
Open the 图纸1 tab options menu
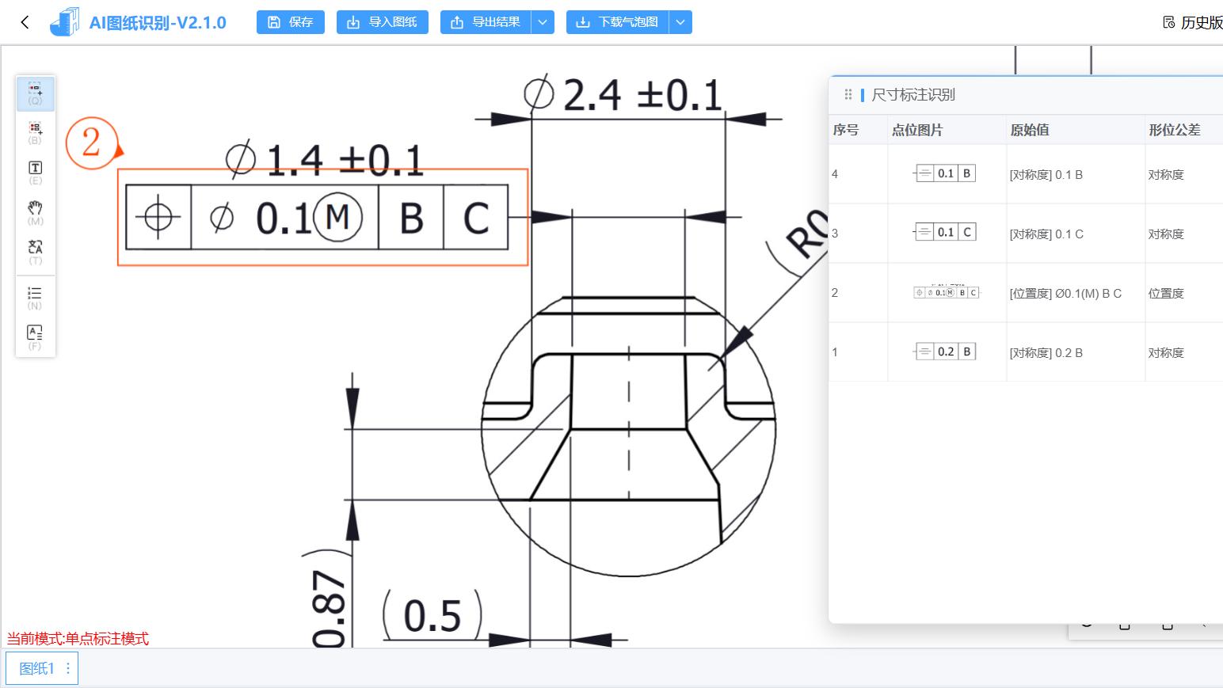point(68,668)
